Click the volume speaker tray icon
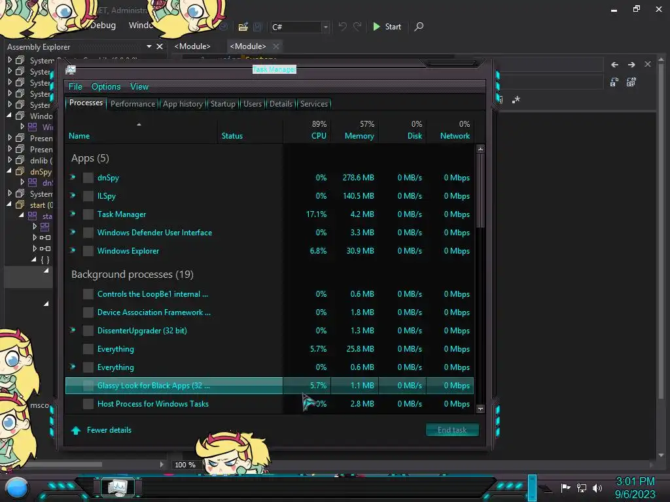The image size is (670, 502). (x=597, y=488)
